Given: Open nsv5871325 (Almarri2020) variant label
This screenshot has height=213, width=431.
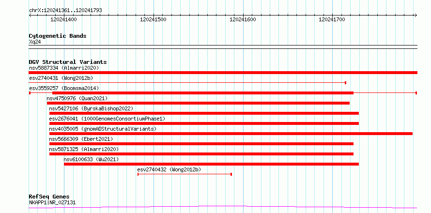Looking at the screenshot, I should (x=84, y=149).
